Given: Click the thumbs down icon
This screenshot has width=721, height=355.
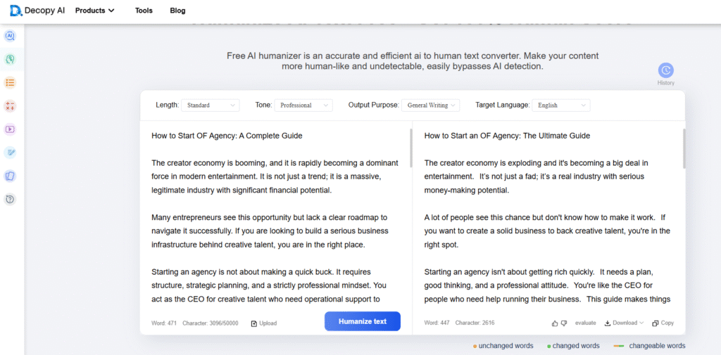Looking at the screenshot, I should coord(564,323).
